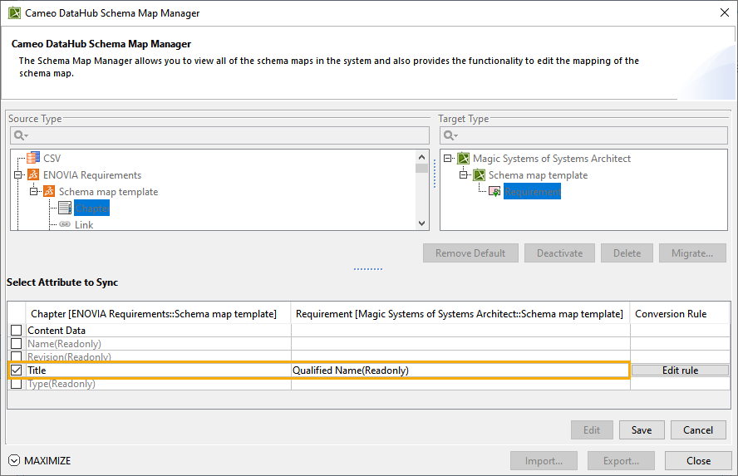Click the CSV source type icon
The width and height of the screenshot is (738, 476).
pyautogui.click(x=33, y=158)
